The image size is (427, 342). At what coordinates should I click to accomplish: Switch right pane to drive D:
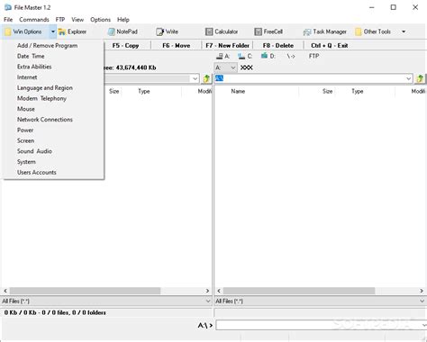[268, 56]
